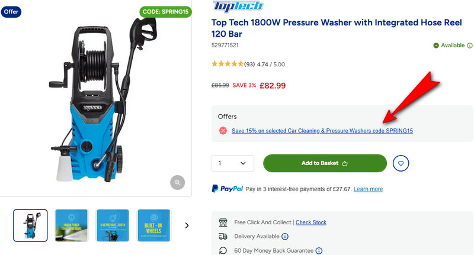Add product to wishlist with heart icon
This screenshot has height=255, width=474.
pos(401,163)
